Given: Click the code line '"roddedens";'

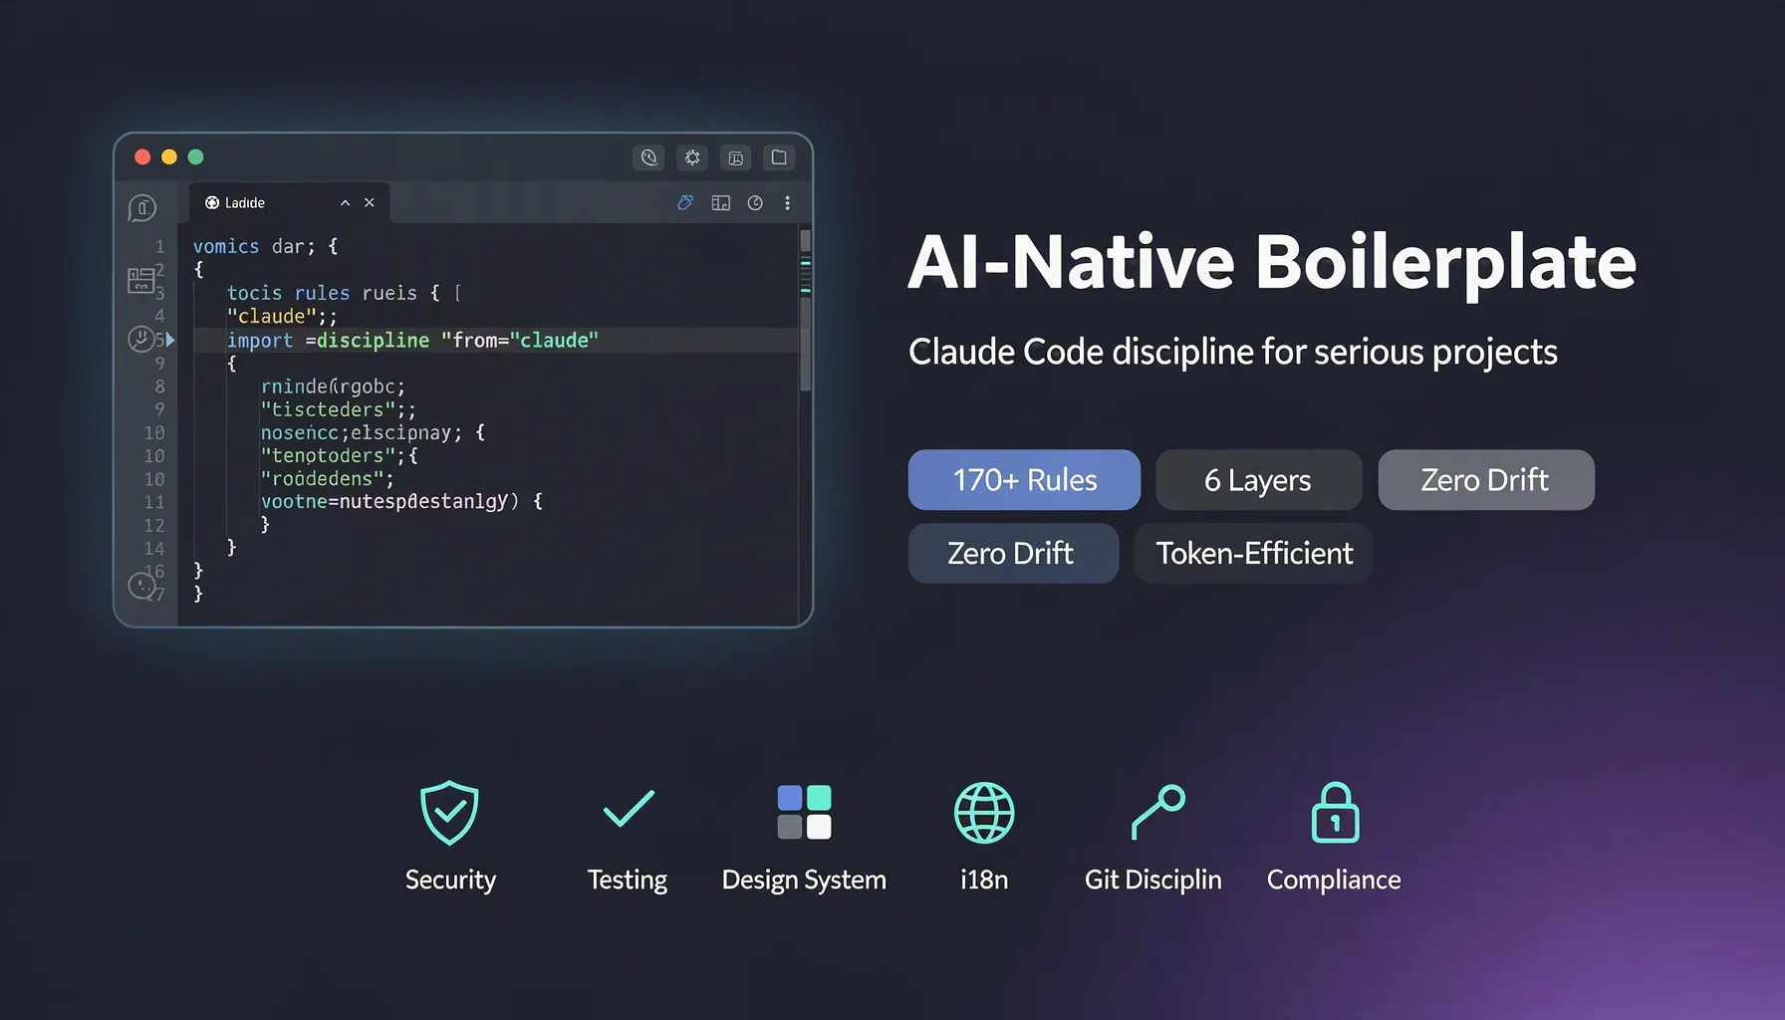Looking at the screenshot, I should coord(328,479).
